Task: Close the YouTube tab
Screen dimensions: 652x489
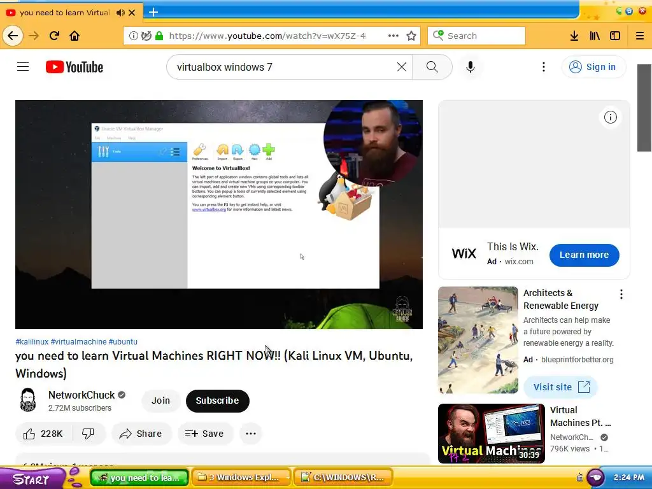Action: click(132, 13)
